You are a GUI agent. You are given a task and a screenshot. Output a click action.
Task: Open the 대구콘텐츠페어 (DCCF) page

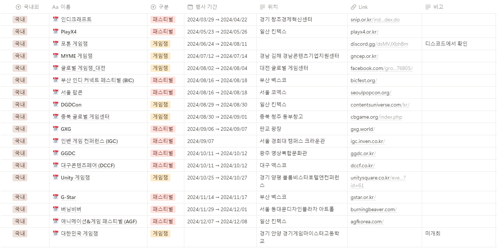click(88, 165)
